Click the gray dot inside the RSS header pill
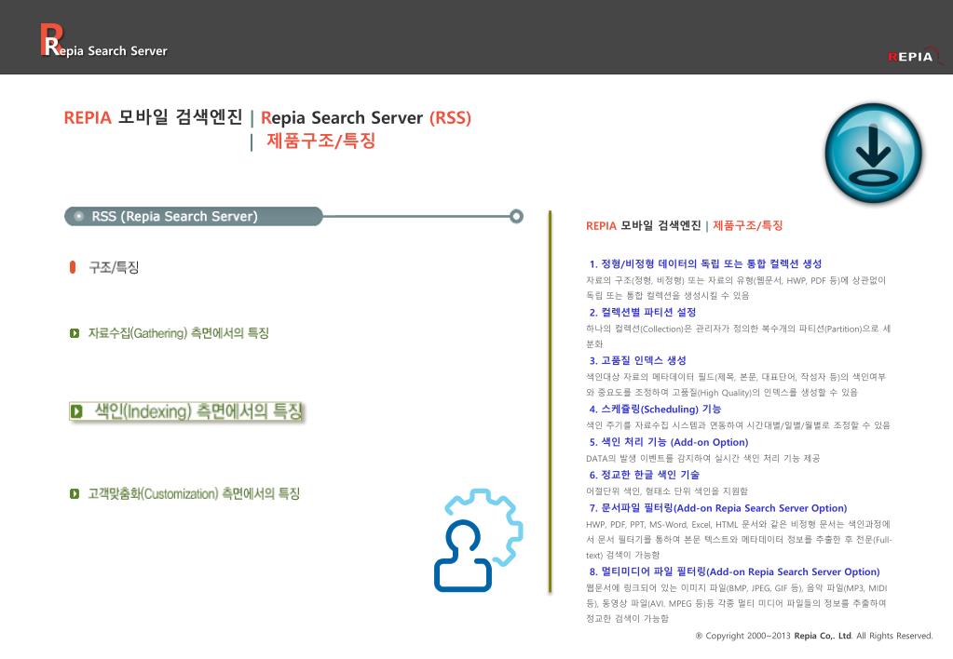This screenshot has height=659, width=953. [79, 216]
